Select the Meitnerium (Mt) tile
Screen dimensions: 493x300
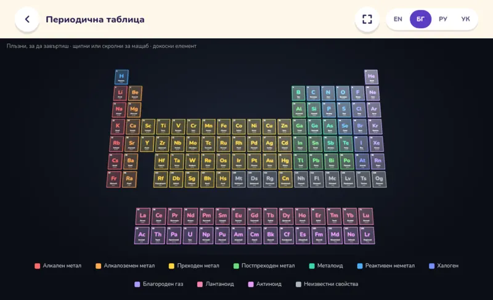tap(238, 179)
